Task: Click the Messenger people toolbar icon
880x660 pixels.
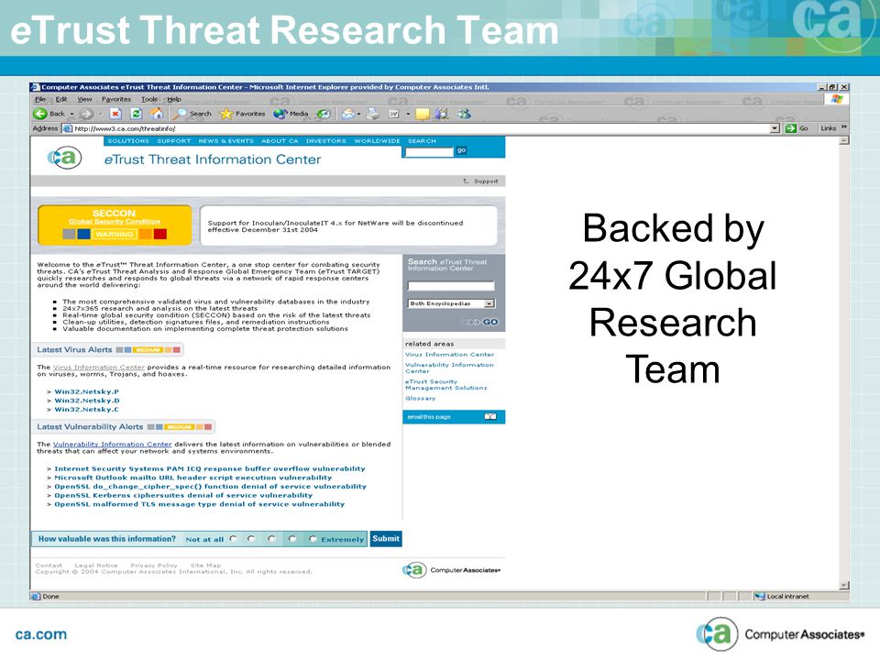Action: 464,114
